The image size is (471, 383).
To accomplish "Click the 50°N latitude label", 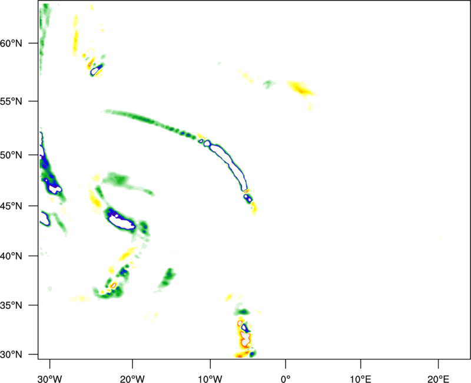I will click(x=11, y=156).
